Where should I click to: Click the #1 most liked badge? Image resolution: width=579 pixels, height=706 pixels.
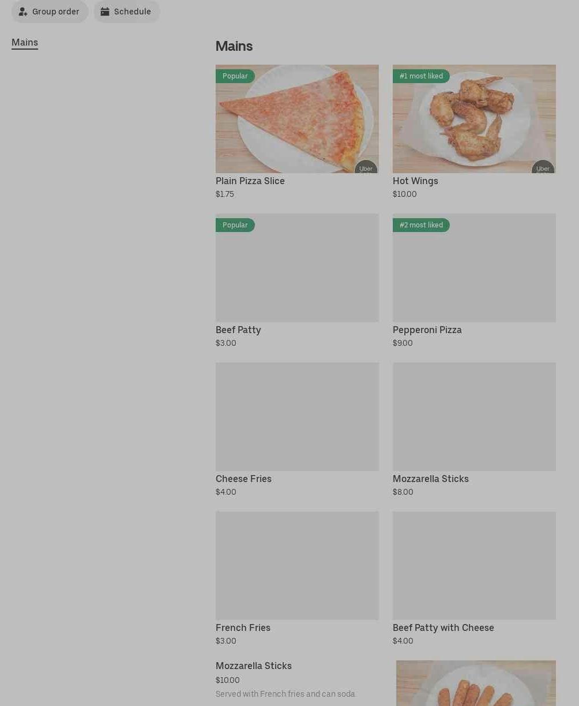pos(421,76)
